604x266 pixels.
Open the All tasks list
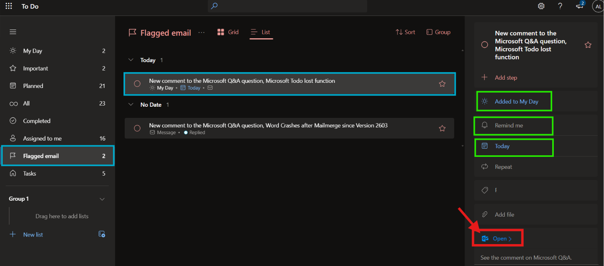[x=57, y=104]
